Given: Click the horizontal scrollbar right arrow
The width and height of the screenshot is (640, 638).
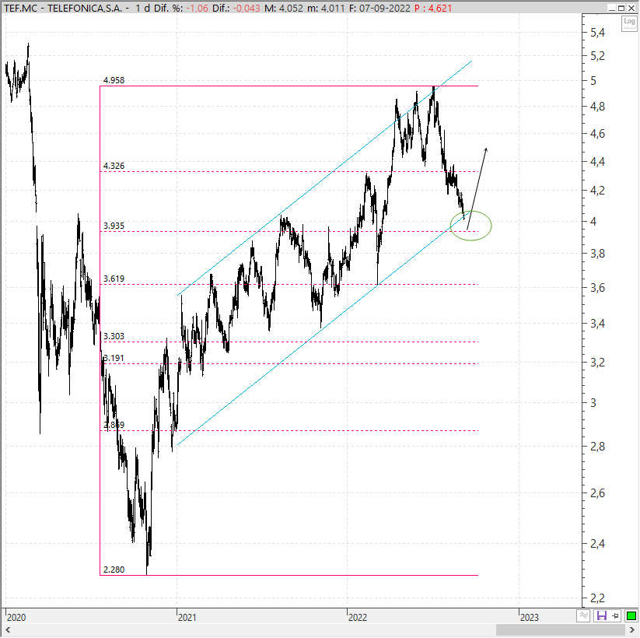Looking at the screenshot, I should coord(633,630).
